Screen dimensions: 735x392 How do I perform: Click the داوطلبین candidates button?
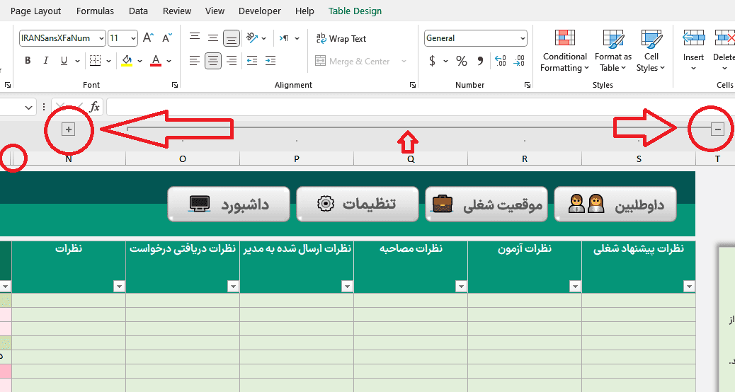[615, 204]
